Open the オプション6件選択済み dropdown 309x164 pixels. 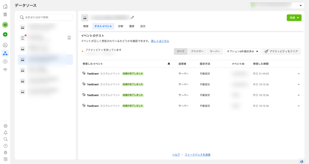pos(243,51)
